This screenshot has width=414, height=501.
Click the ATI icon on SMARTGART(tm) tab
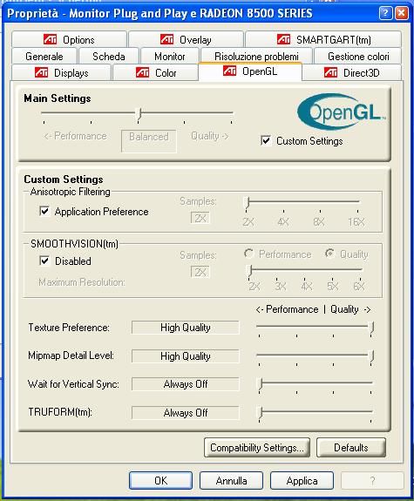coord(283,39)
